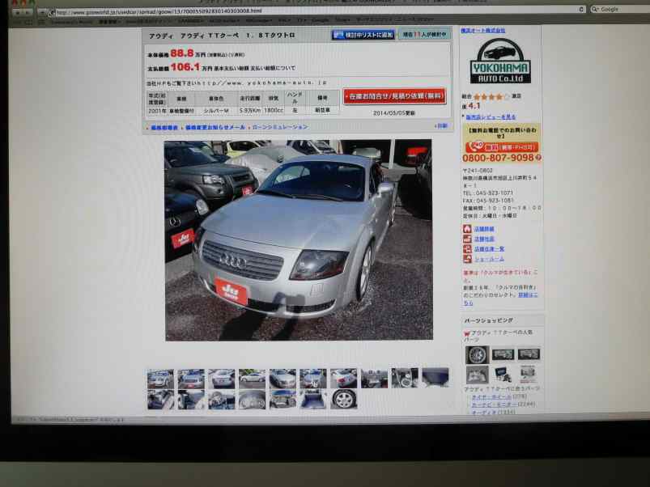The width and height of the screenshot is (650, 487).
Task: Open the alloy wheel parts thumbnail
Action: pyautogui.click(x=477, y=355)
